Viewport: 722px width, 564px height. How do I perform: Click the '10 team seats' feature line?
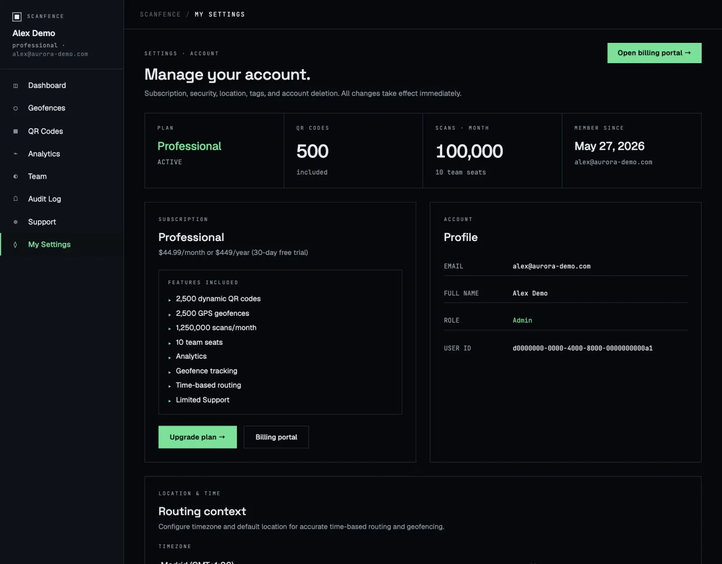click(x=199, y=342)
